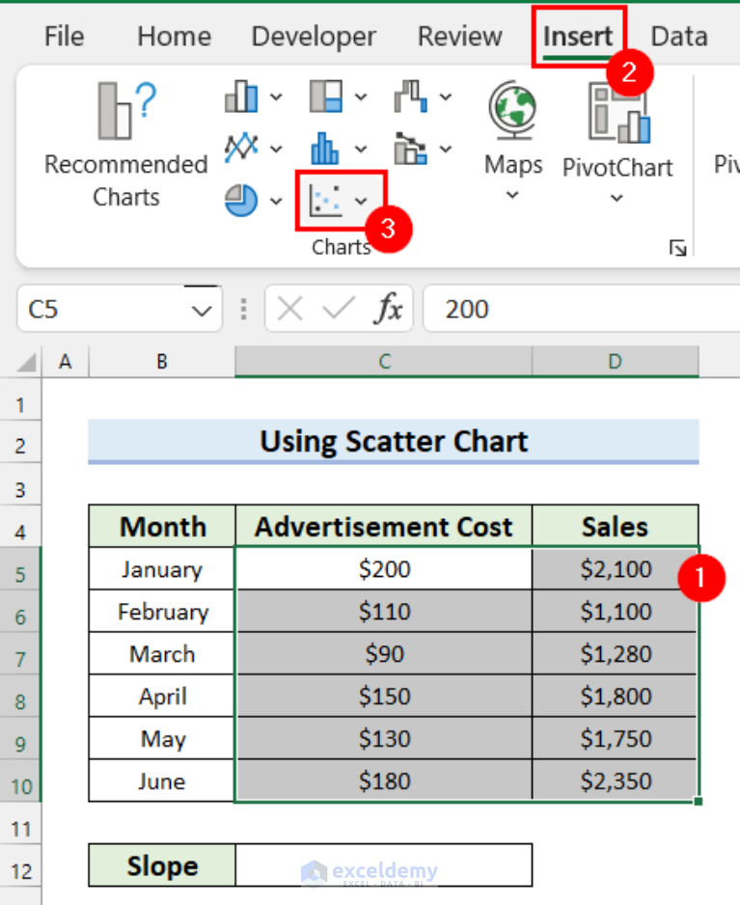Click the 'Advertisement Cost' header cell
Viewport: 740px width, 905px height.
(x=384, y=527)
